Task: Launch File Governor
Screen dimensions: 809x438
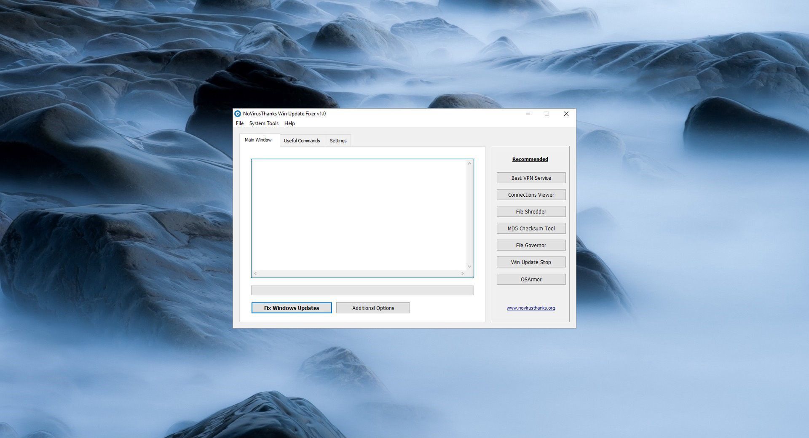Action: point(530,245)
